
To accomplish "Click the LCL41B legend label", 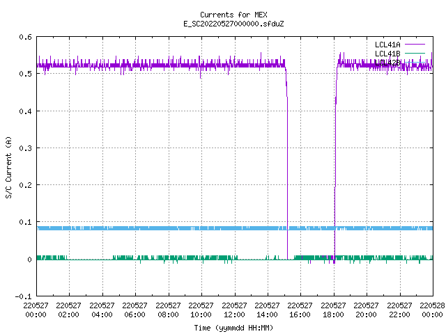I will tap(387, 54).
